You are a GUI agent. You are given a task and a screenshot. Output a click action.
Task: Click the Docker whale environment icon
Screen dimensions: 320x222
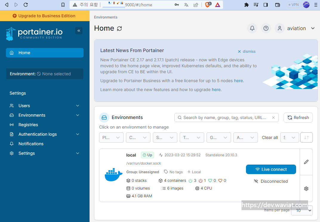[x=113, y=175]
